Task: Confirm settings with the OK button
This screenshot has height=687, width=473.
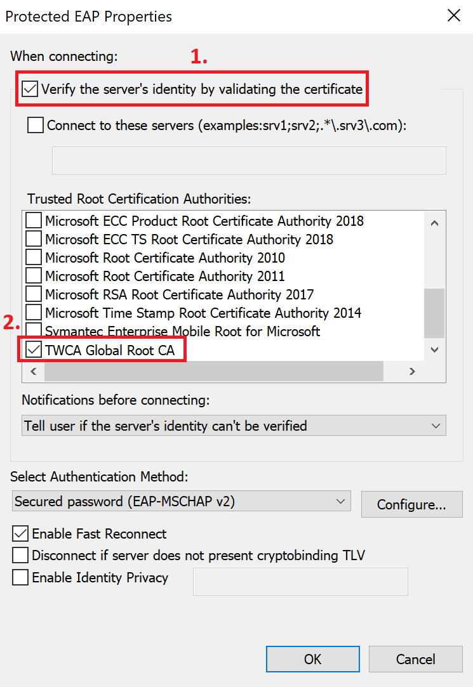Action: (312, 658)
